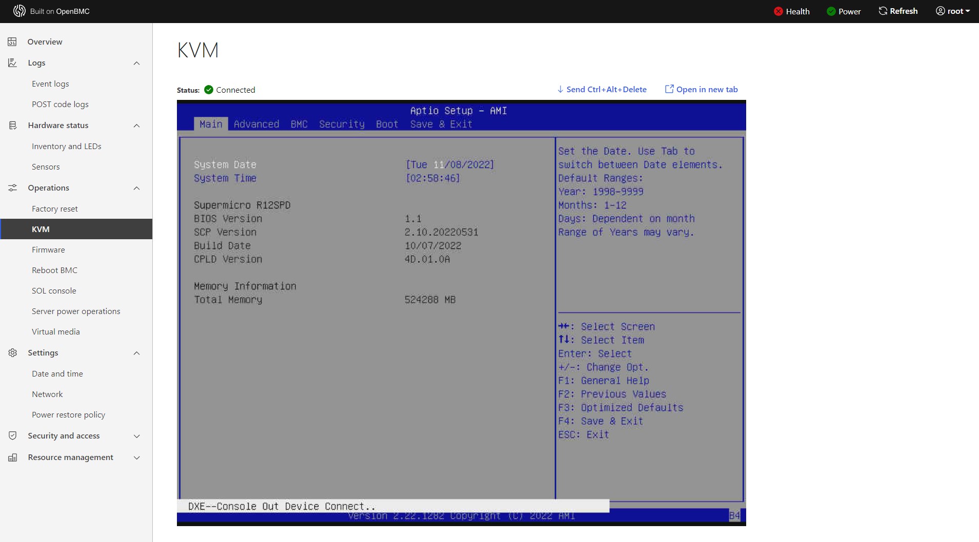The image size is (979, 542).
Task: Expand the Security and access chevron
Action: (x=136, y=436)
